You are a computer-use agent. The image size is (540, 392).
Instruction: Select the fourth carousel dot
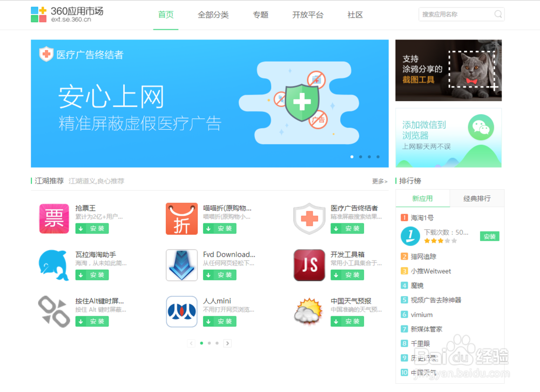[377, 156]
